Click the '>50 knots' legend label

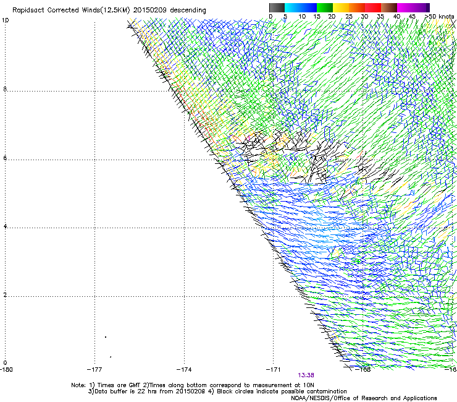click(x=439, y=17)
